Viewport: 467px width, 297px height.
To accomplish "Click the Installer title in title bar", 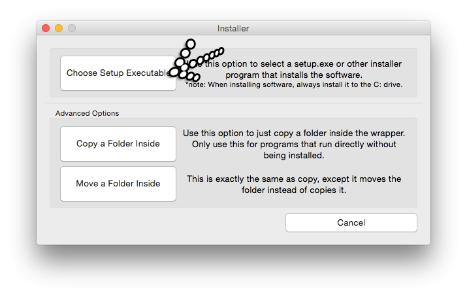I will (x=233, y=29).
